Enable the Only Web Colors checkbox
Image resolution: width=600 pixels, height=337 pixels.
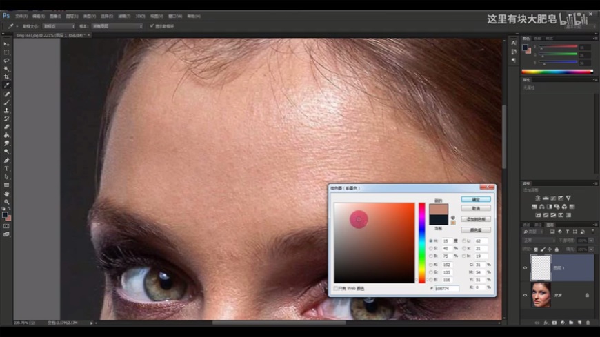337,288
